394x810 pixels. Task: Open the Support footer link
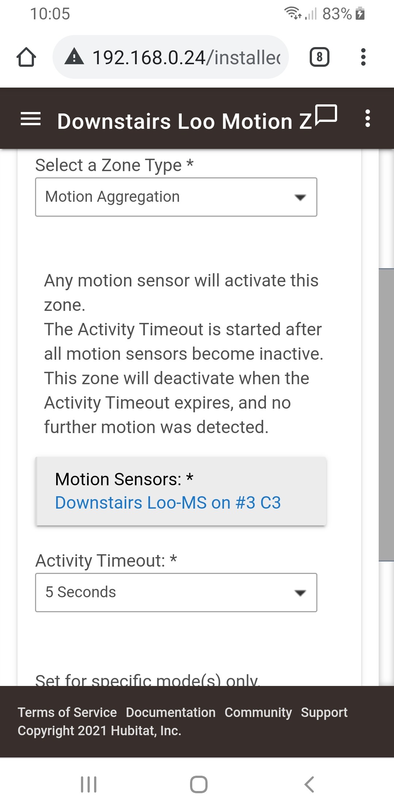point(324,712)
